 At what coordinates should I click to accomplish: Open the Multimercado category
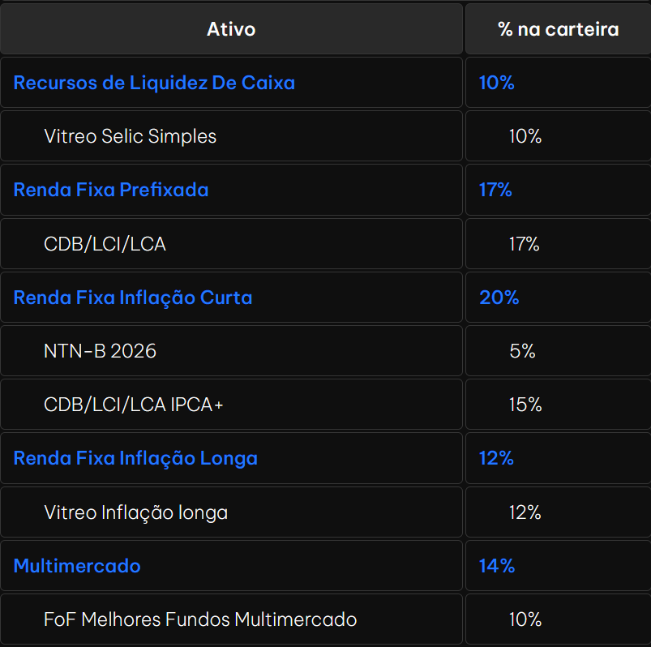pos(77,566)
